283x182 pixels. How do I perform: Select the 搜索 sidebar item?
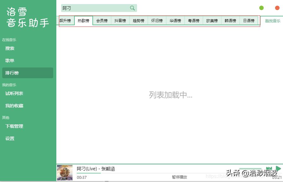(10, 48)
